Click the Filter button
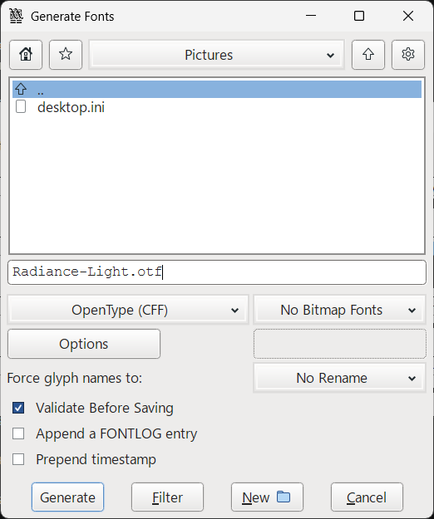The image size is (434, 519). (167, 497)
